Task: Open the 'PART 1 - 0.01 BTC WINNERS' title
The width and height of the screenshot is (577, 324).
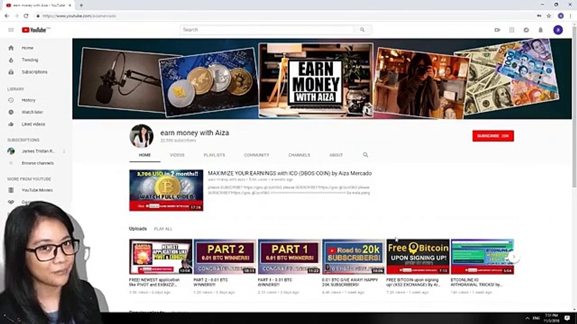Action: (x=275, y=282)
